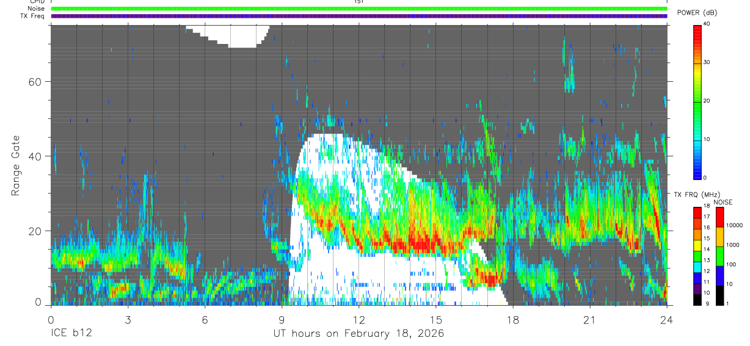Screen dimensions: 750x346
Task: Click the 0 tick on the Range Gate axis
Action: coord(38,301)
